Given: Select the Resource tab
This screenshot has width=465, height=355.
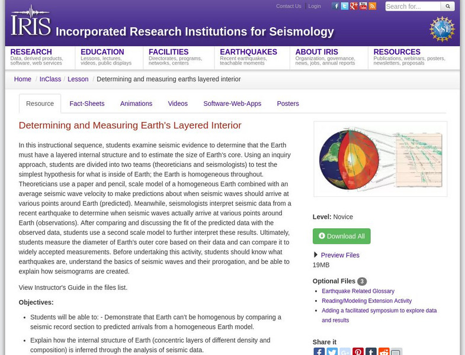Looking at the screenshot, I should [40, 104].
